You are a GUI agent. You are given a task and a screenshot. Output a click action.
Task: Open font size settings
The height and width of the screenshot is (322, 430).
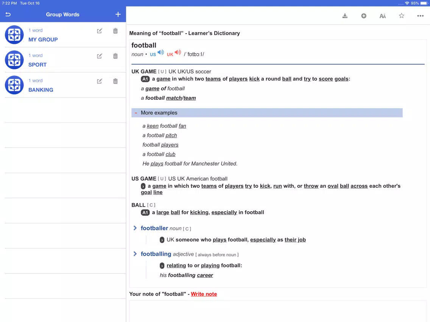(x=383, y=16)
